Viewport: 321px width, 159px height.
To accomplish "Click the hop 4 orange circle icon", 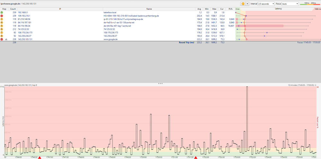I will coord(2,22).
